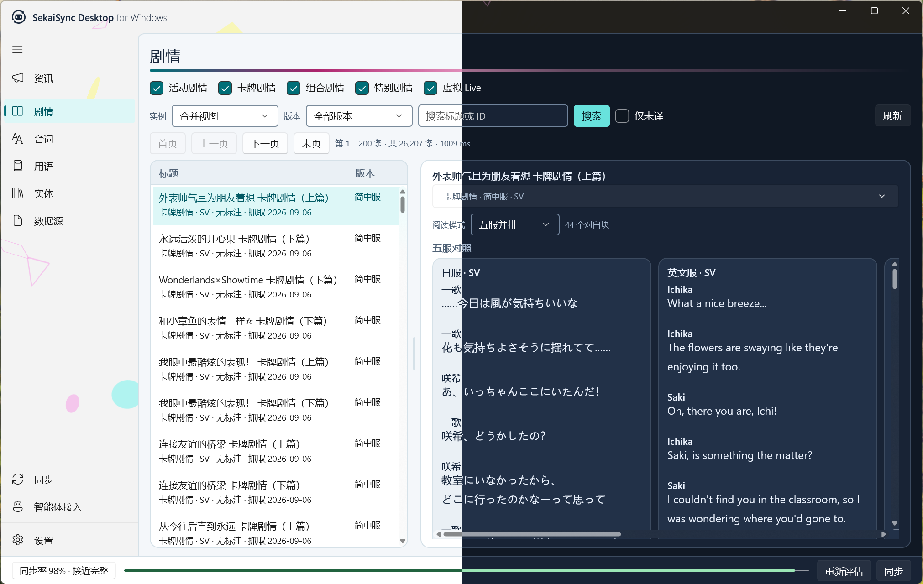923x584 pixels.
Task: Open the 实体 library icon
Action: click(x=18, y=193)
